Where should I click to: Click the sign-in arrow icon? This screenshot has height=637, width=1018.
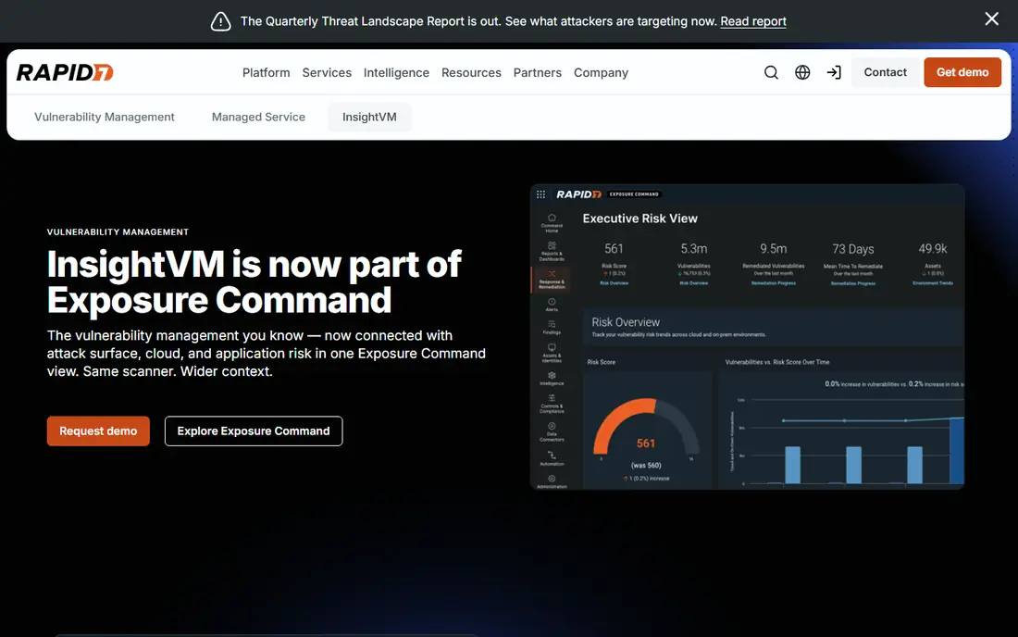coord(834,72)
